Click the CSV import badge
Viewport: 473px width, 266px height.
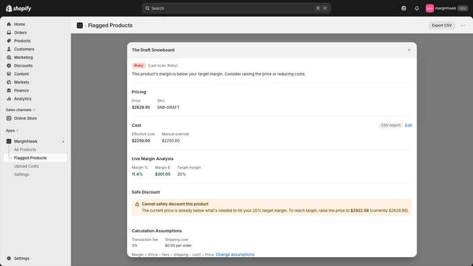pos(390,125)
